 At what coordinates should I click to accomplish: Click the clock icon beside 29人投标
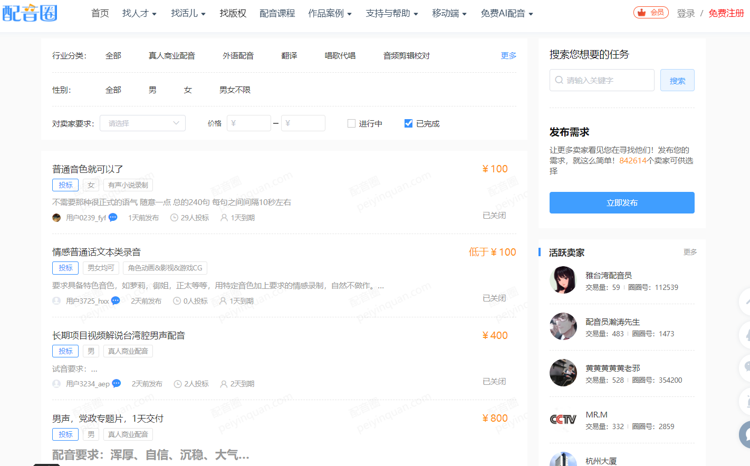pyautogui.click(x=174, y=217)
